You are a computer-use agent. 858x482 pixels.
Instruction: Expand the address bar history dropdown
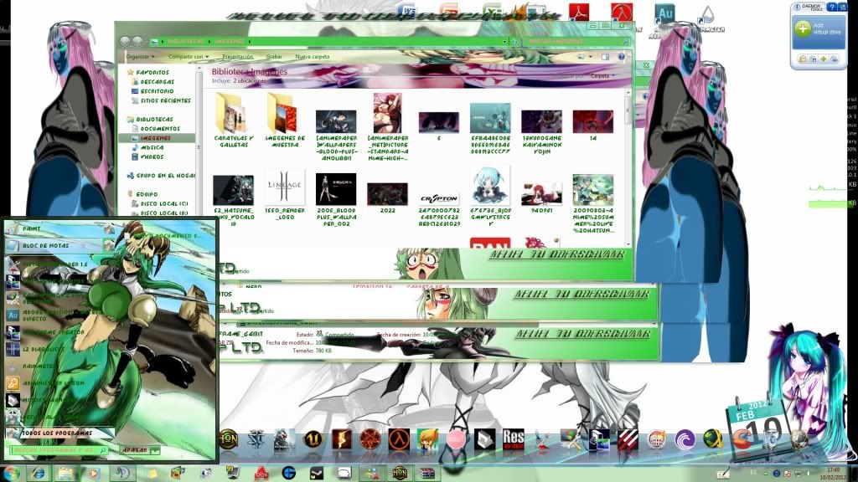pos(504,42)
